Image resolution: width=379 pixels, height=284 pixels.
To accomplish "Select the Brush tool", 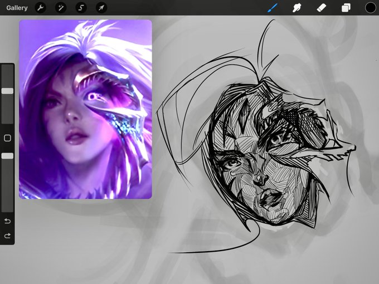I will [273, 8].
